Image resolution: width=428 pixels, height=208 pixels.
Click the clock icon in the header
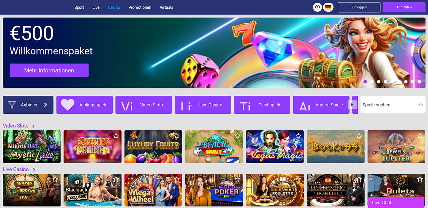[317, 7]
